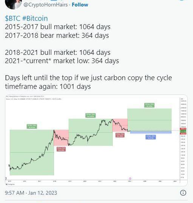The width and height of the screenshot is (193, 203).
Task: Select the green label above projected bull box
Action: (x=150, y=105)
